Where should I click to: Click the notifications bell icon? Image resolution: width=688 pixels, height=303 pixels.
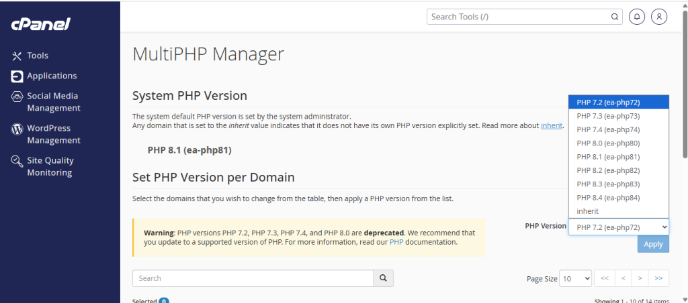click(636, 17)
